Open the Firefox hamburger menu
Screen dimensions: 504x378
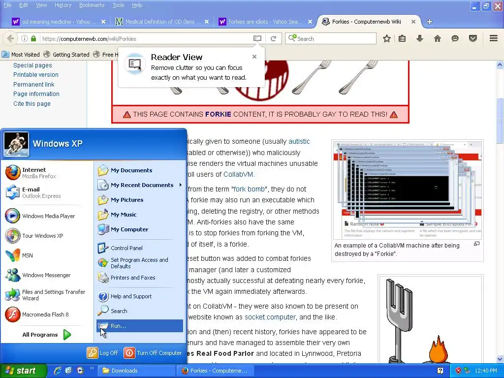(x=494, y=38)
